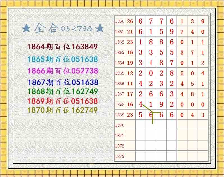224x177 pixels.
Task: Select the green 1868期百位162749 line
Action: pyautogui.click(x=63, y=92)
